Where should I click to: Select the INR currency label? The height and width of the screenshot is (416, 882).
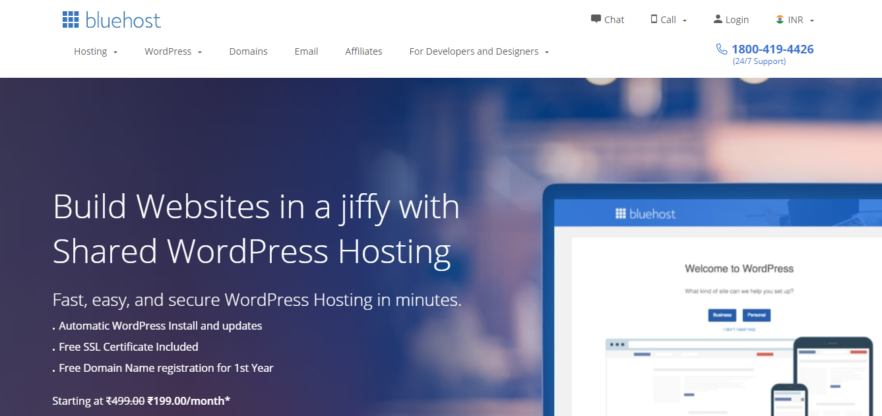tap(796, 20)
